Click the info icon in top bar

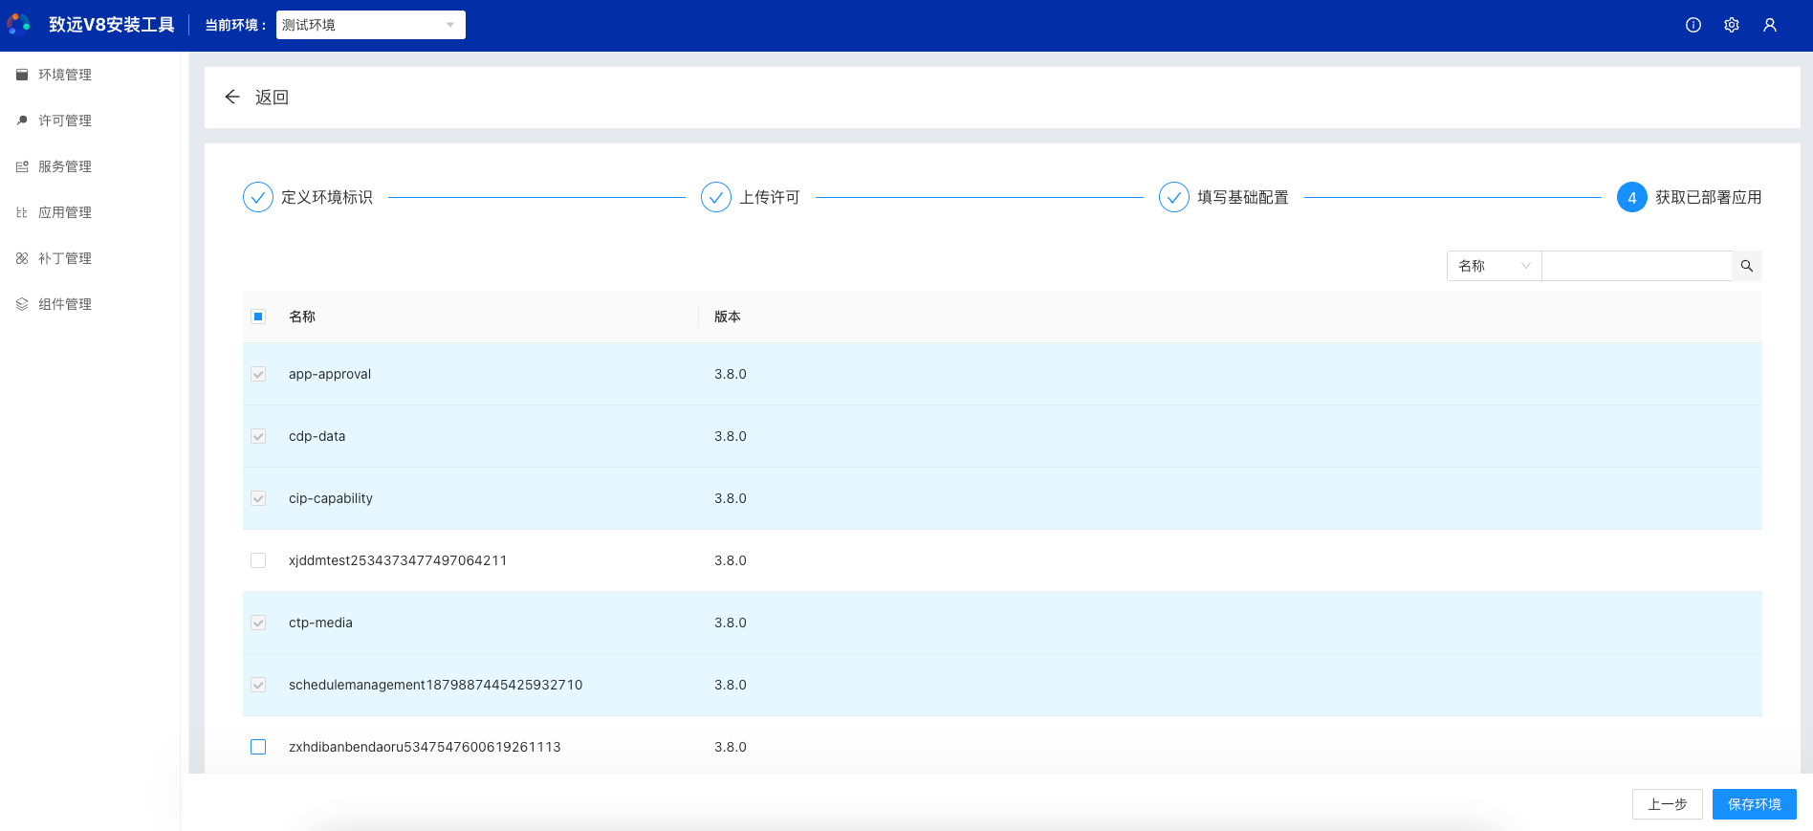click(1693, 25)
